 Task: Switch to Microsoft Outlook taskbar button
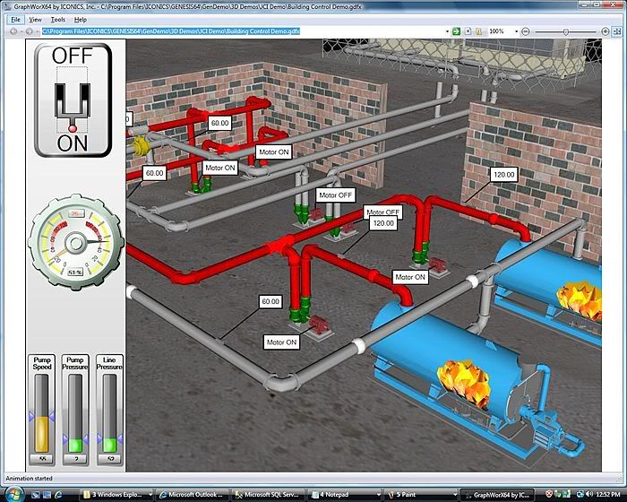click(x=193, y=495)
